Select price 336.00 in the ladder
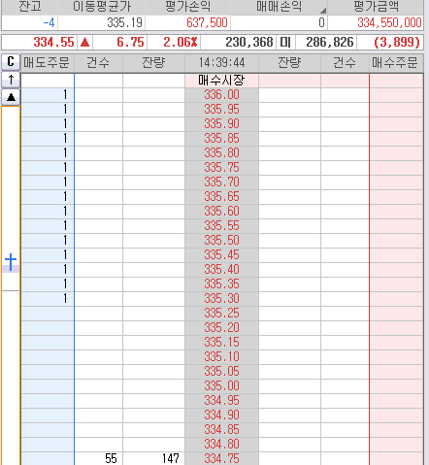The height and width of the screenshot is (465, 429). (221, 95)
